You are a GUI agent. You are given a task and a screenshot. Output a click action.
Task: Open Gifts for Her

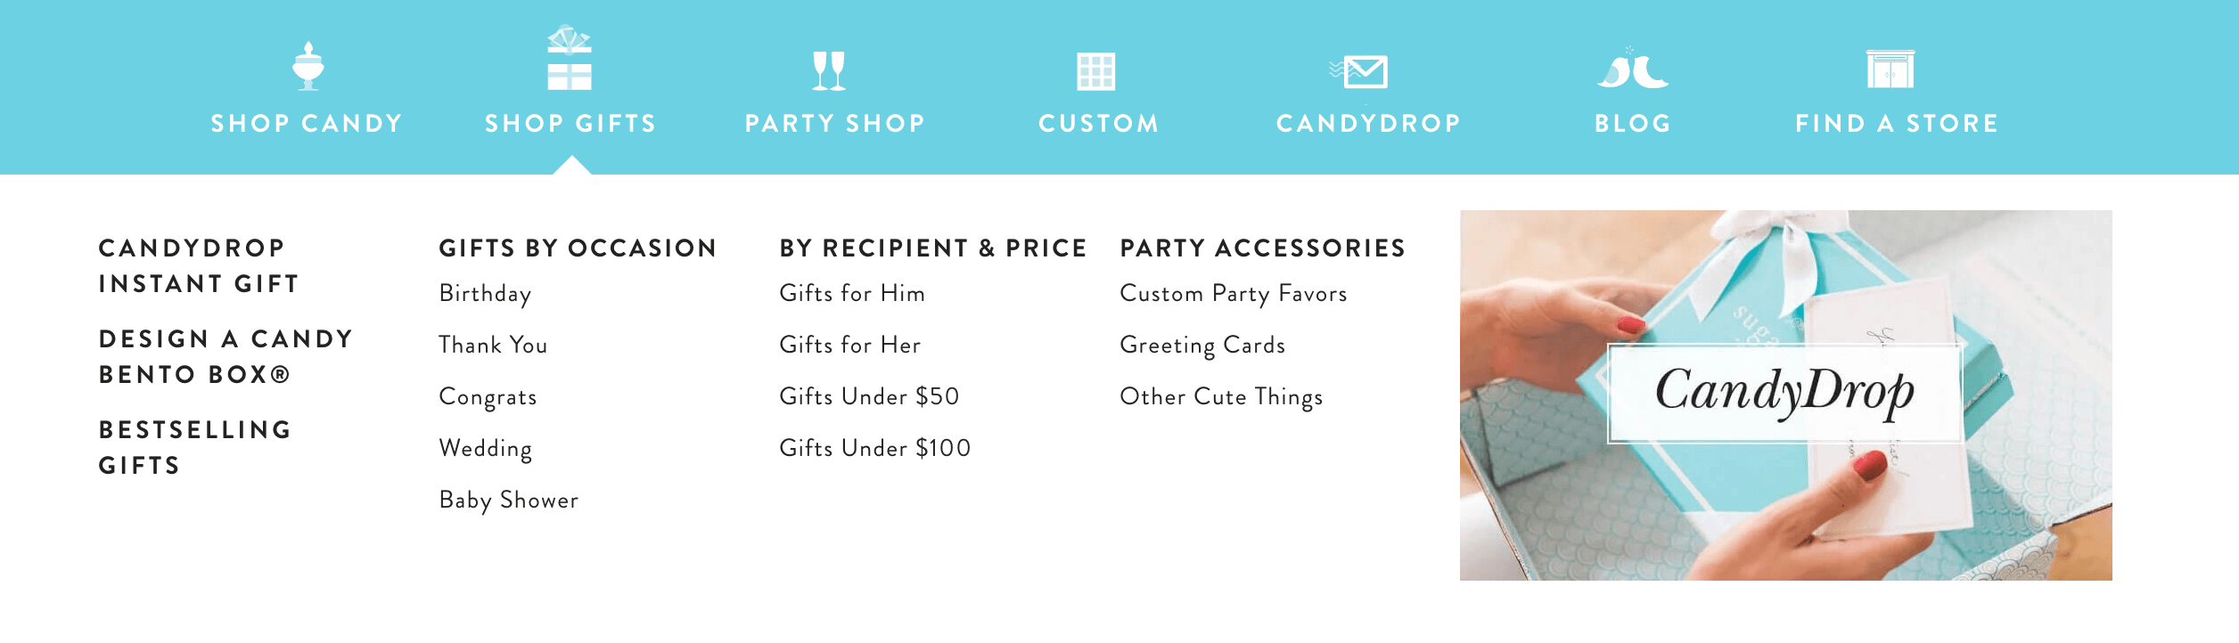coord(850,345)
